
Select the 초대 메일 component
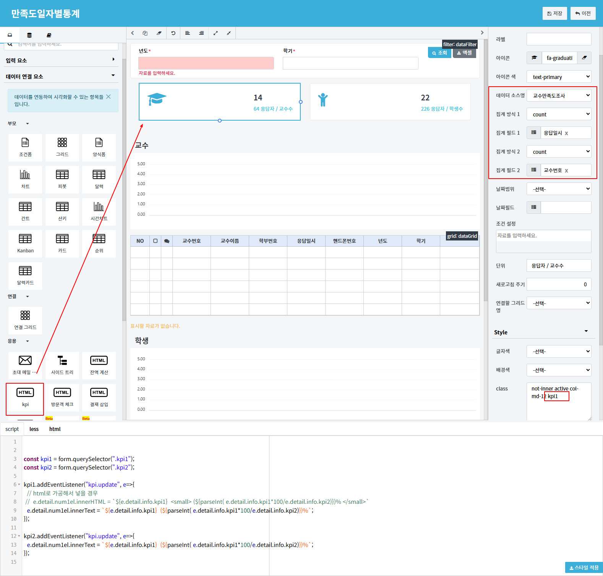point(25,365)
